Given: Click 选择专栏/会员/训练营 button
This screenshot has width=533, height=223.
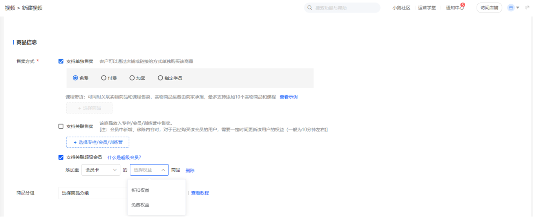Looking at the screenshot, I should pyautogui.click(x=98, y=142).
